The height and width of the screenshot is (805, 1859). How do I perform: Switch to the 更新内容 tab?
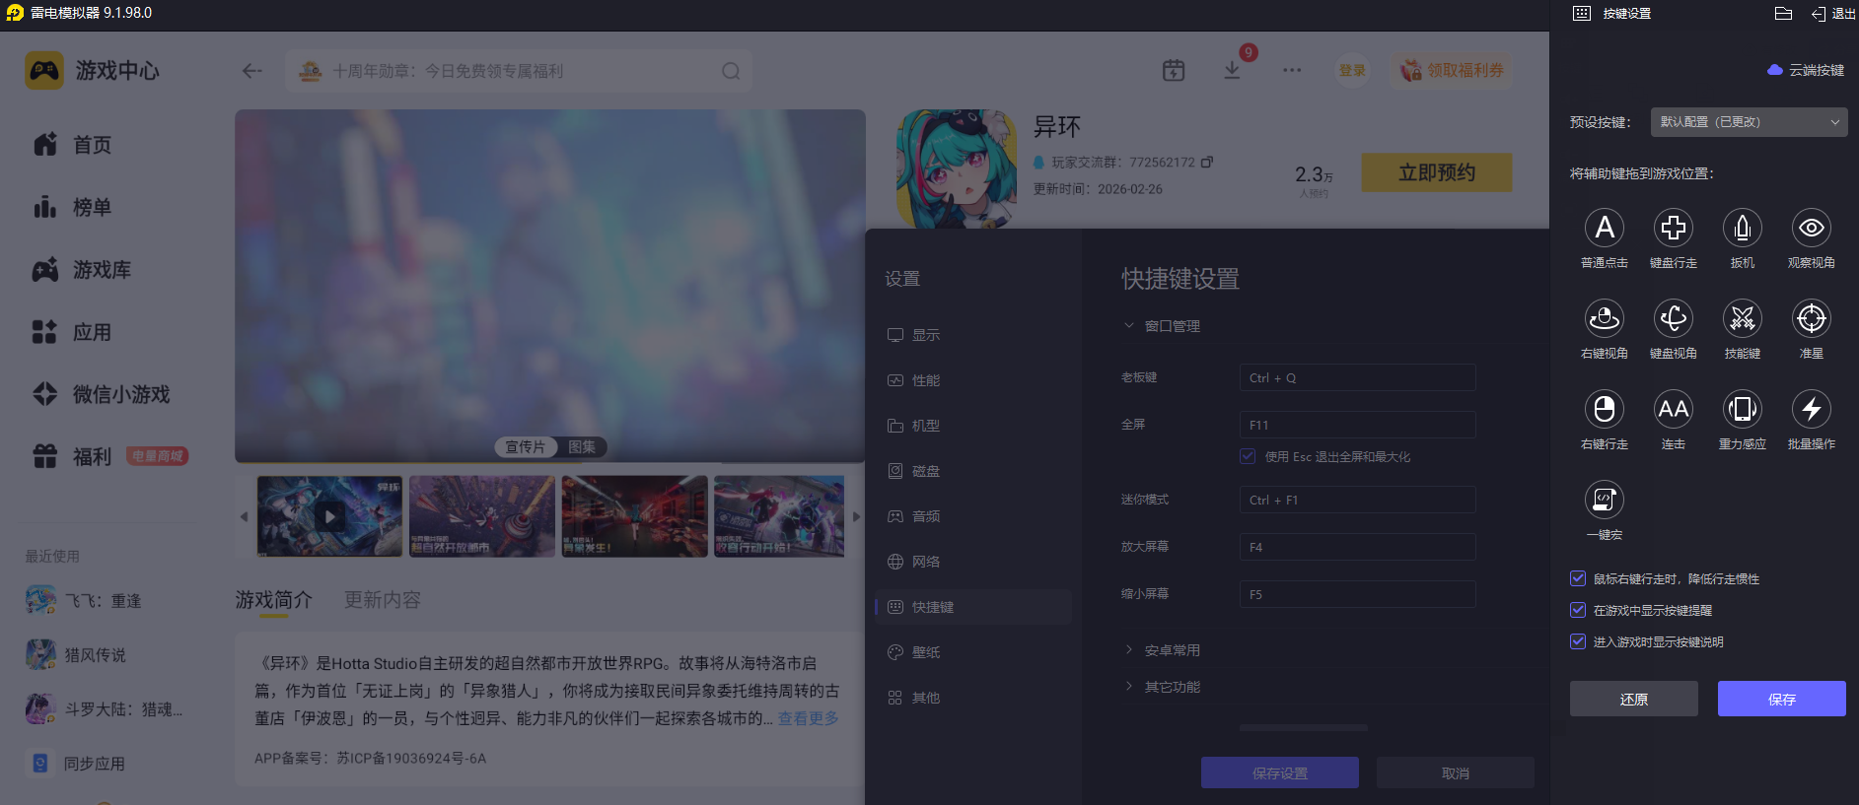tap(383, 600)
